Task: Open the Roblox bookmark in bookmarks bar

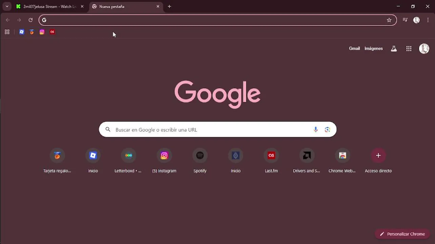Action: pos(22,32)
